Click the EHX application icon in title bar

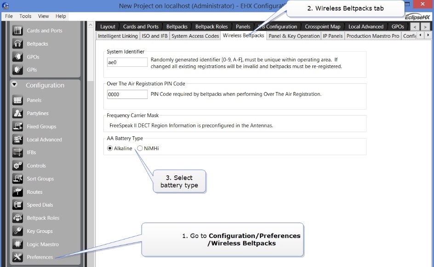point(5,6)
